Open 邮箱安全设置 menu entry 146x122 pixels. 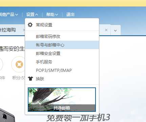62,53
